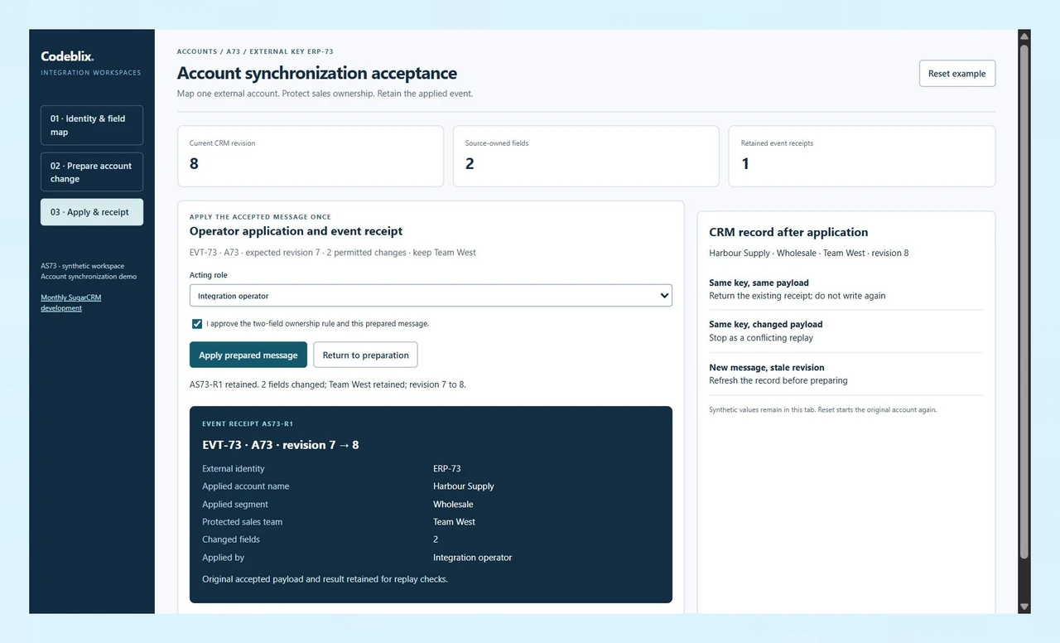Click the Retained event receipts card

[x=862, y=156]
